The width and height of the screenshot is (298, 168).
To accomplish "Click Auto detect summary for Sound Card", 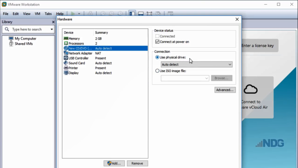I will tap(103, 63).
